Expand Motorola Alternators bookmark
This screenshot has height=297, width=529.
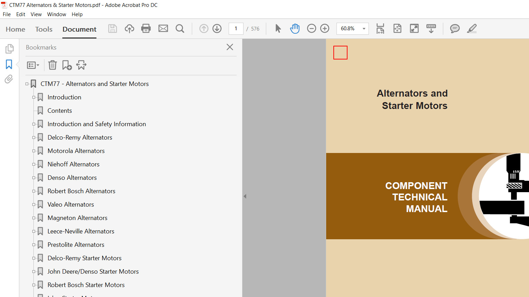pyautogui.click(x=34, y=151)
